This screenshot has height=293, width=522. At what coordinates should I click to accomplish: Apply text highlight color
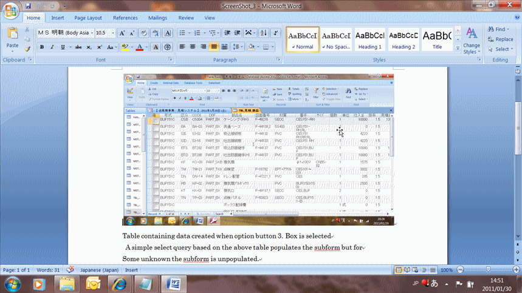tap(125, 47)
